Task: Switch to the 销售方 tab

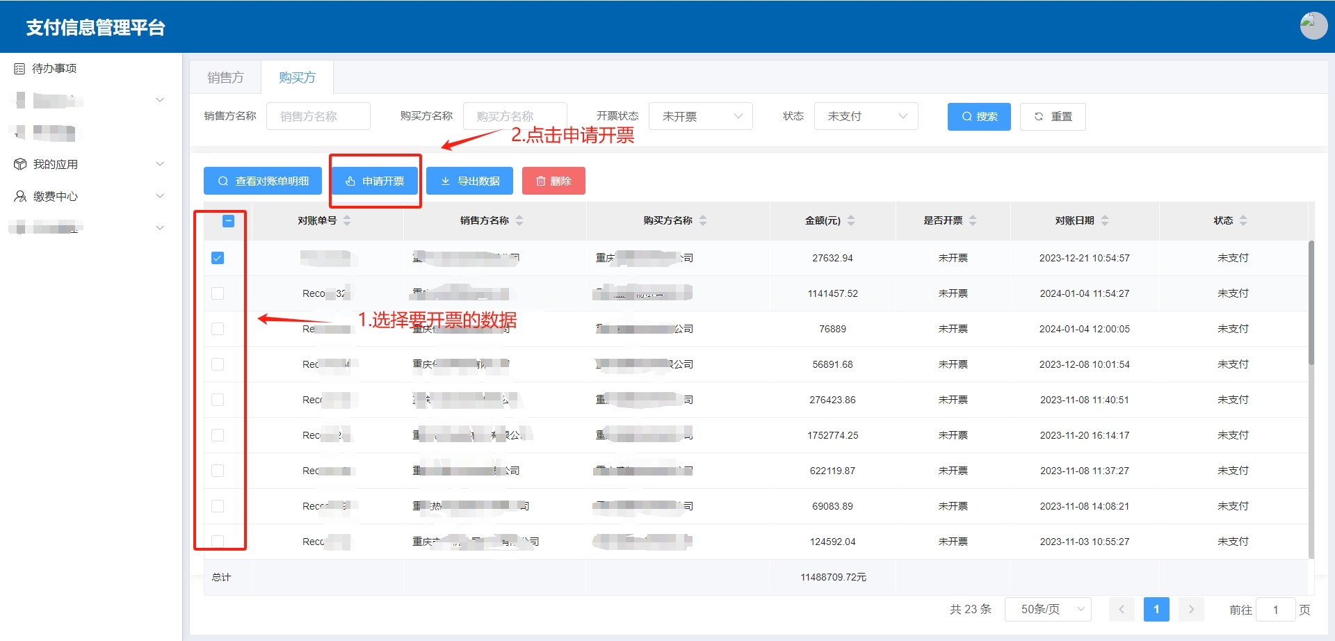Action: (x=225, y=78)
